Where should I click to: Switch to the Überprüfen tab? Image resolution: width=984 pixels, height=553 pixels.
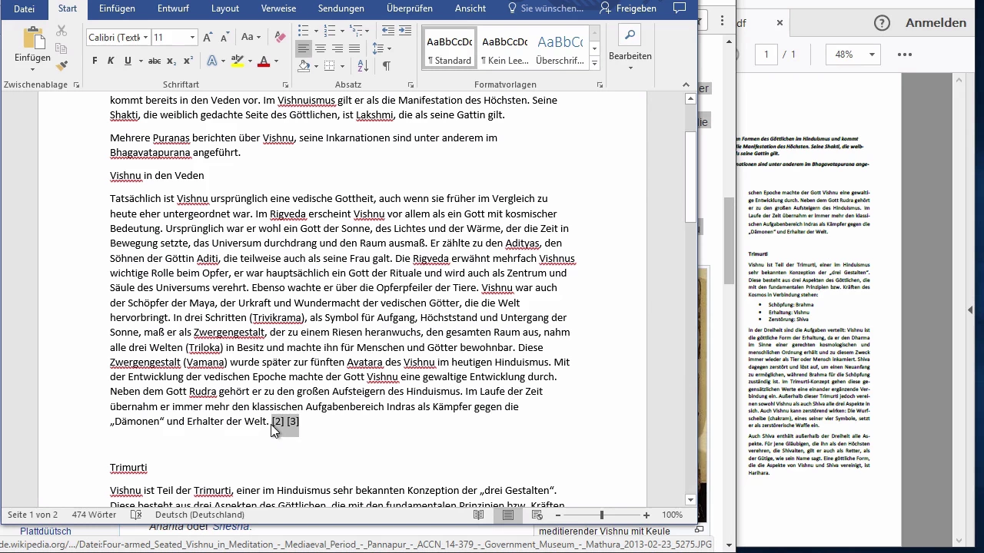point(408,8)
